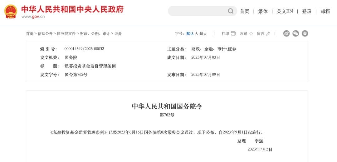Open 英文EN version of site
The height and width of the screenshot is (162, 337).
point(285,11)
